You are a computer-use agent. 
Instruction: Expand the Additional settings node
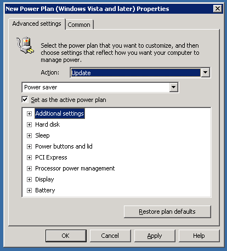(x=29, y=113)
